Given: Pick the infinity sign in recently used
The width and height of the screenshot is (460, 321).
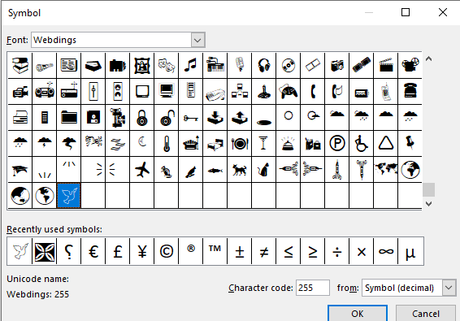Looking at the screenshot, I should [385, 251].
